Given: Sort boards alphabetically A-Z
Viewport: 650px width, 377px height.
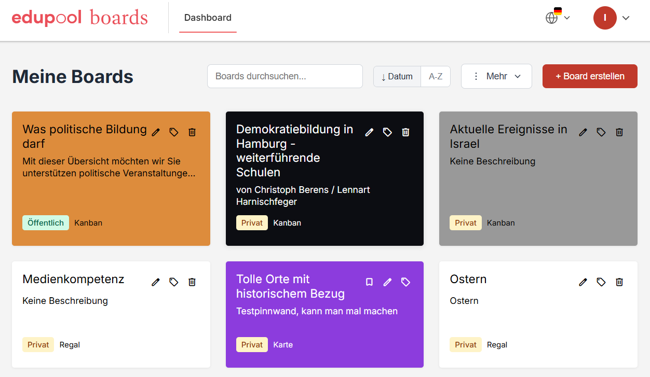Looking at the screenshot, I should tap(436, 76).
